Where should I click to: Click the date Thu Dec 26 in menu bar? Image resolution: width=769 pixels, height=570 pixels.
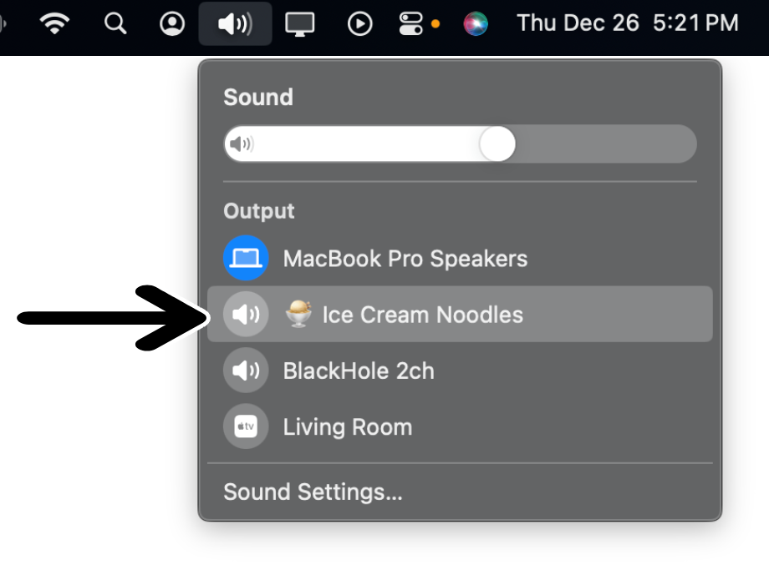point(577,23)
